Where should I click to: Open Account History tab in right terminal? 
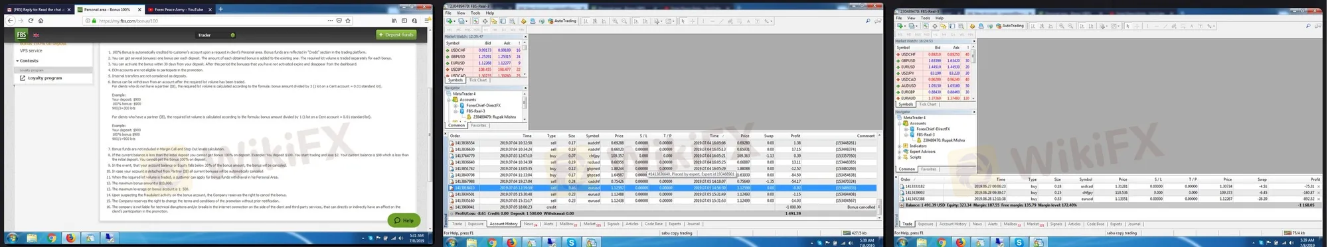point(952,224)
